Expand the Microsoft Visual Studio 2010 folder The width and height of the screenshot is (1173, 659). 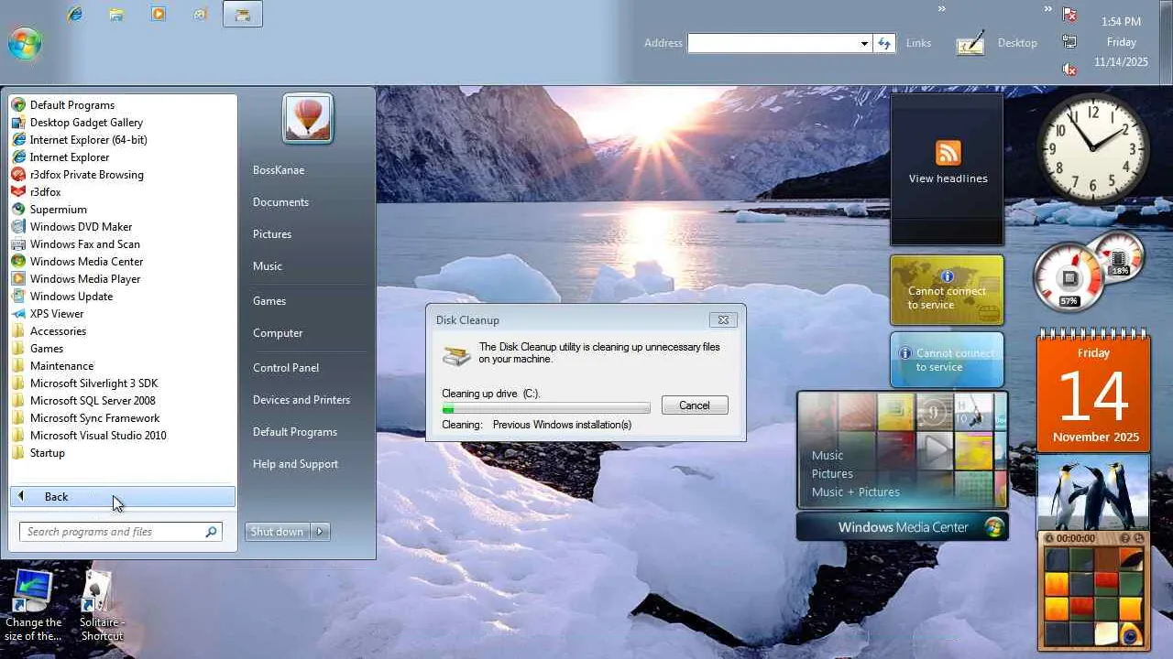tap(98, 436)
